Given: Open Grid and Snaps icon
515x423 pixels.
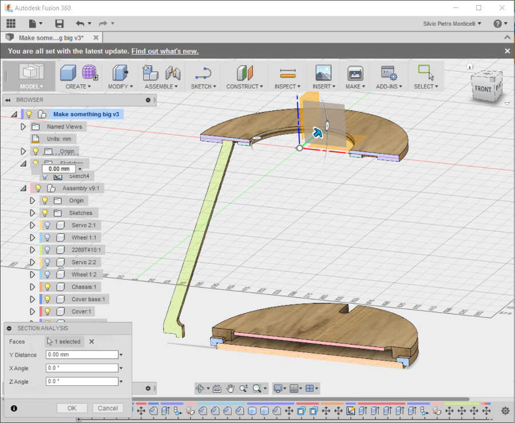Looking at the screenshot, I should (294, 389).
